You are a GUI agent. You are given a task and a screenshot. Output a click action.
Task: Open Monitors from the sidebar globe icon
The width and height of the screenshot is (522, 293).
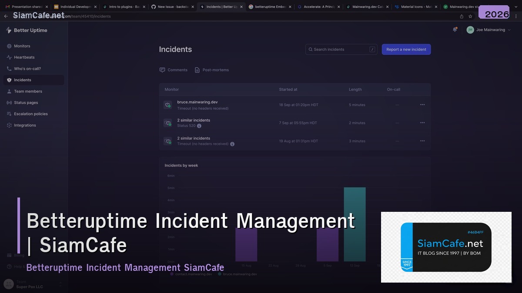click(10, 46)
